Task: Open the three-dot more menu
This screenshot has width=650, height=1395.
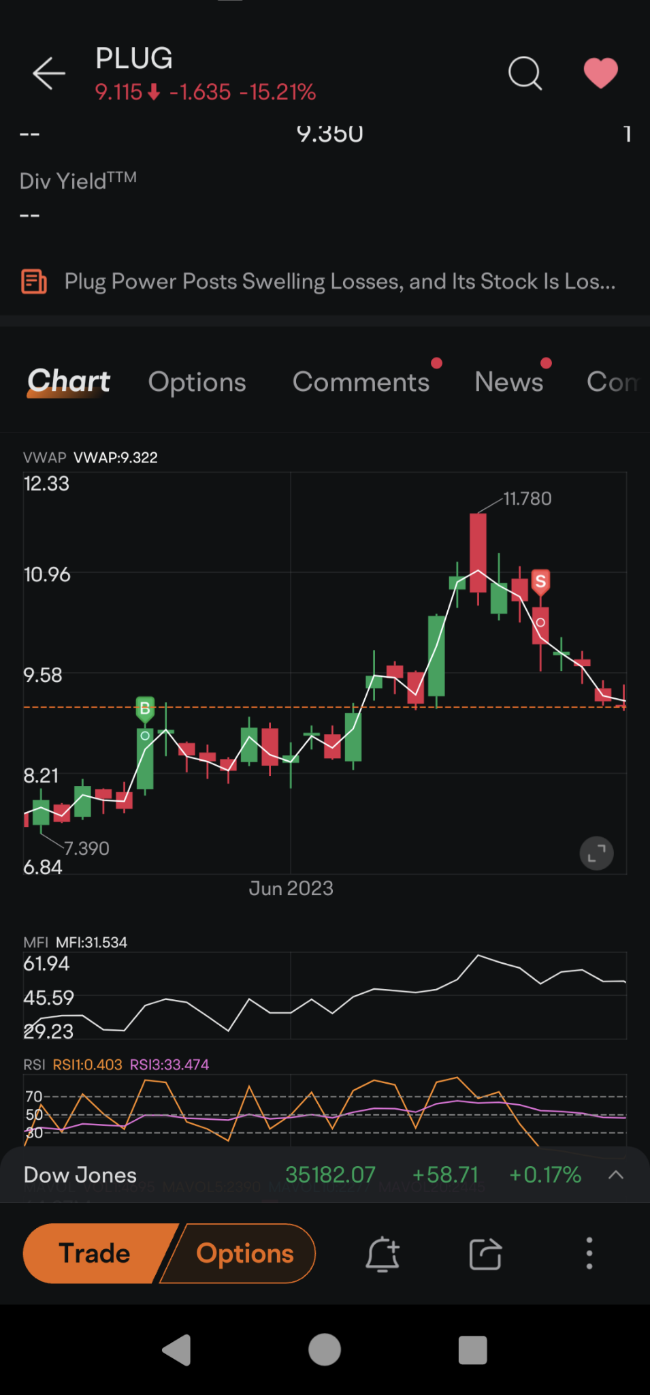Action: click(x=589, y=1253)
